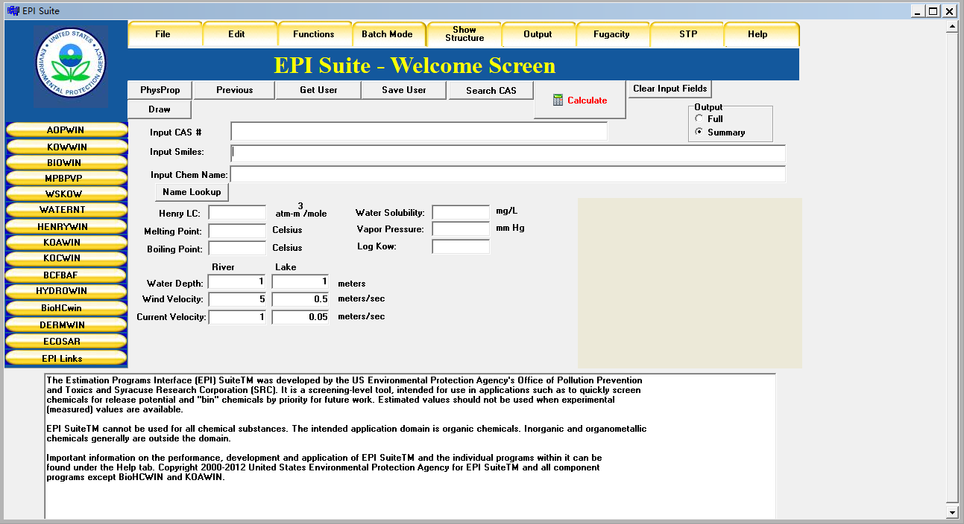Open the Fugacity menu

611,34
